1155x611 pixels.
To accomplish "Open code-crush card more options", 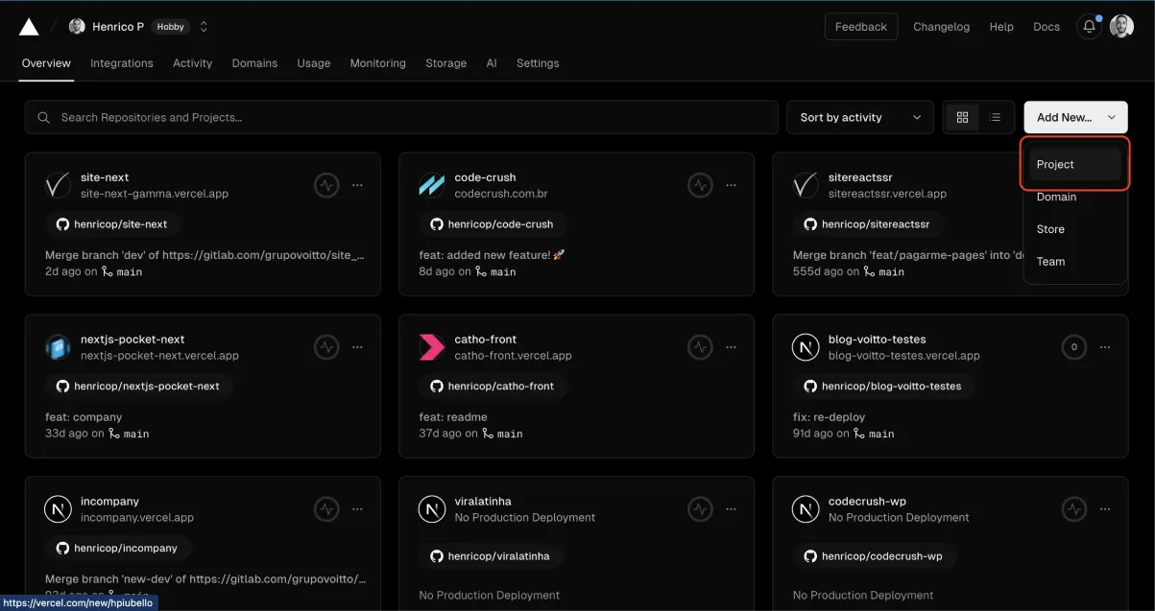I will pyautogui.click(x=731, y=185).
